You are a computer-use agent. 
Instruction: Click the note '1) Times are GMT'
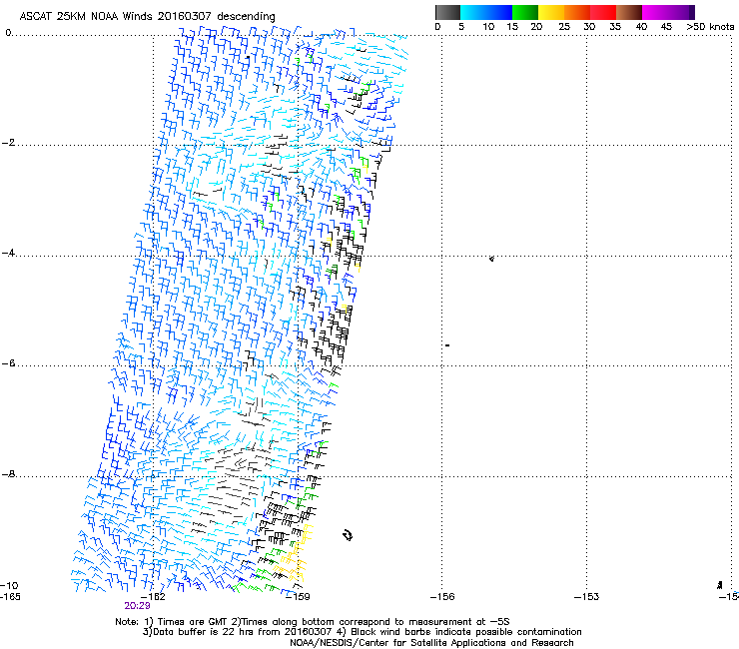point(185,622)
